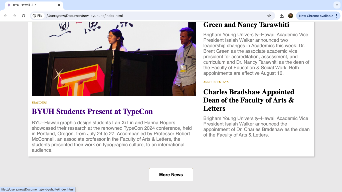Close the BYU-Hawaii LiTe tab
This screenshot has width=342, height=192.
59,5
